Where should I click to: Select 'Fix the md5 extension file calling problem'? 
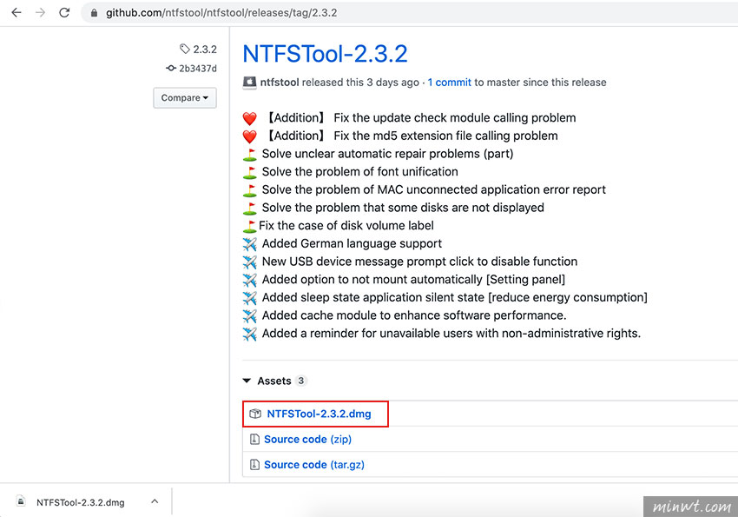pos(445,136)
